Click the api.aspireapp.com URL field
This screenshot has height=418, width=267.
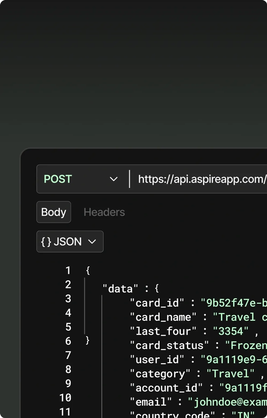click(202, 179)
